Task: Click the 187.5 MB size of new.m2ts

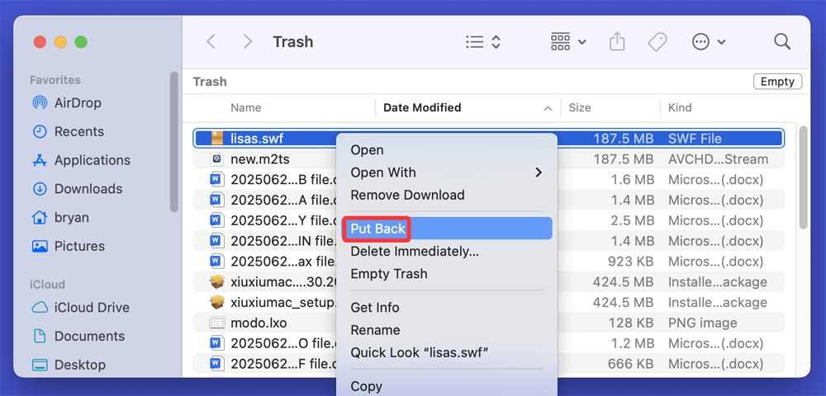Action: (x=623, y=159)
